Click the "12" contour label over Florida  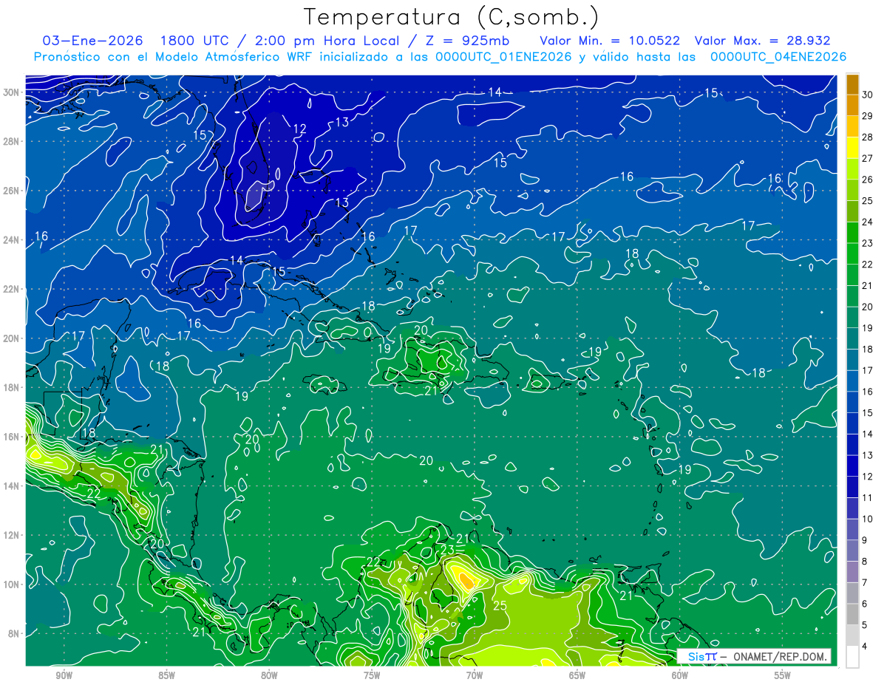299,129
